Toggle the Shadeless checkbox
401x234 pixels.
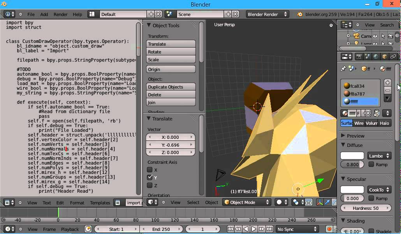[x=371, y=231]
